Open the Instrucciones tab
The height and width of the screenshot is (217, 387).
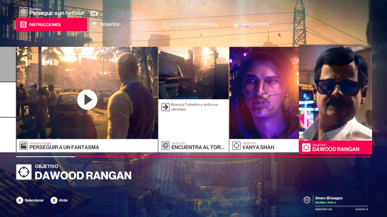click(52, 24)
